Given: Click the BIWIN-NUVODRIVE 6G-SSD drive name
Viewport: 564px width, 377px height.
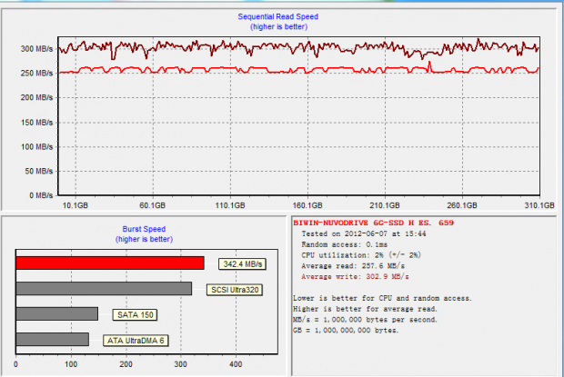Looking at the screenshot, I should click(x=373, y=223).
